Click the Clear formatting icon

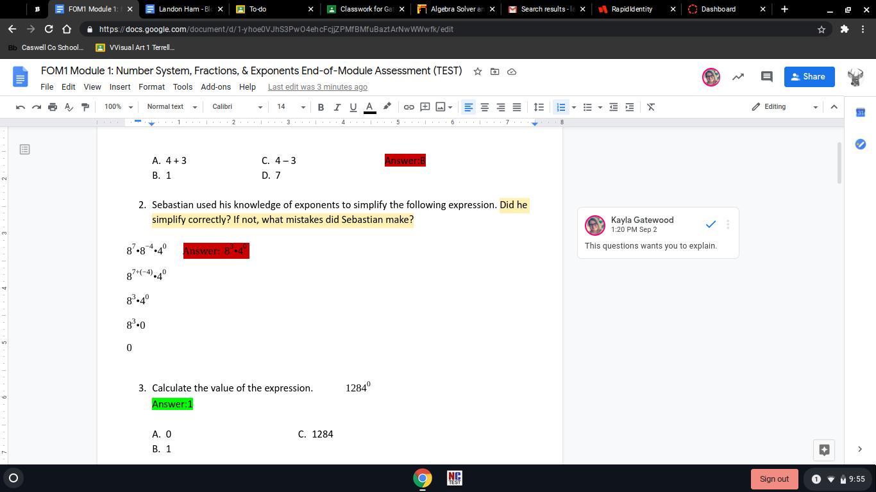pos(651,107)
